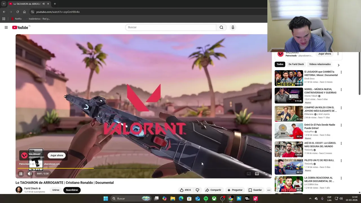Open options for LA COBRA REACCIONA video

(341, 178)
